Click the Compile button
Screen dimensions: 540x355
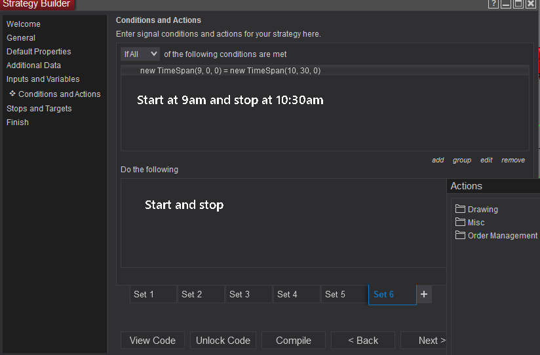(x=294, y=341)
